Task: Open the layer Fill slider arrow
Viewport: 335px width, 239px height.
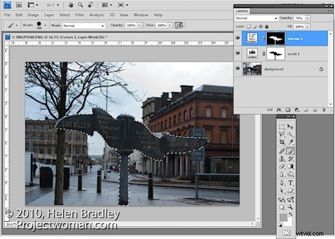Action: 308,27
